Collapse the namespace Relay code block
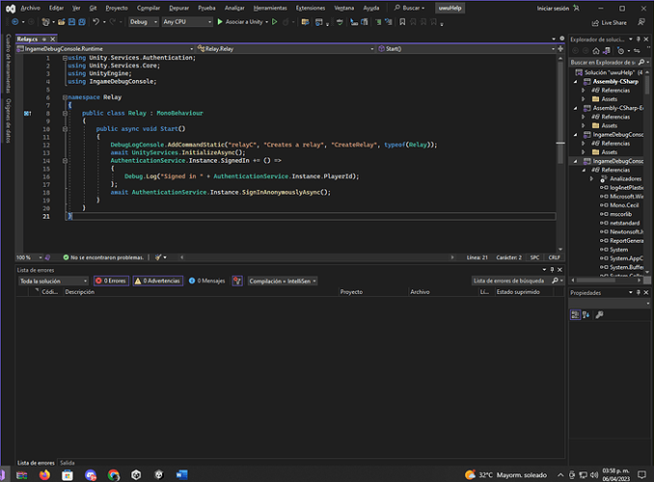Screen dimensions: 654x482 (x=65, y=97)
